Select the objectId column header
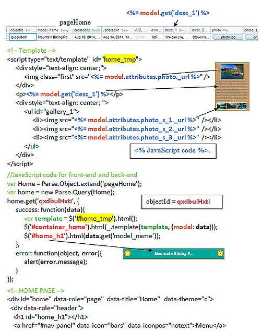The height and width of the screenshot is (331, 262). pyautogui.click(x=22, y=30)
